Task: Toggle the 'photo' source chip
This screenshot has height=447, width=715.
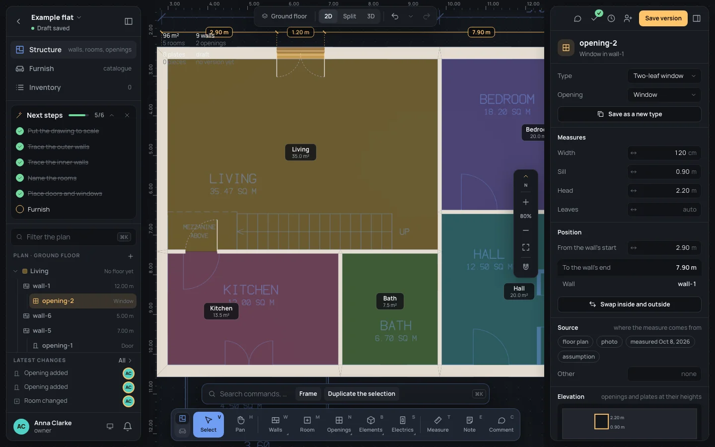Action: coord(609,342)
